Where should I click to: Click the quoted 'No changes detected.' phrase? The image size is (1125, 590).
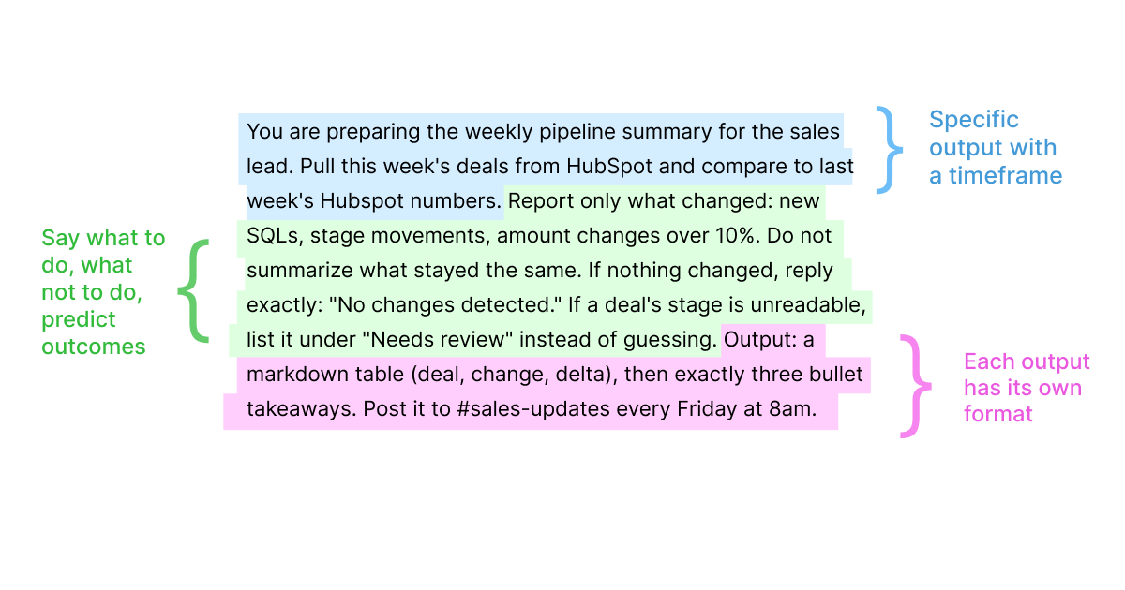coord(440,304)
